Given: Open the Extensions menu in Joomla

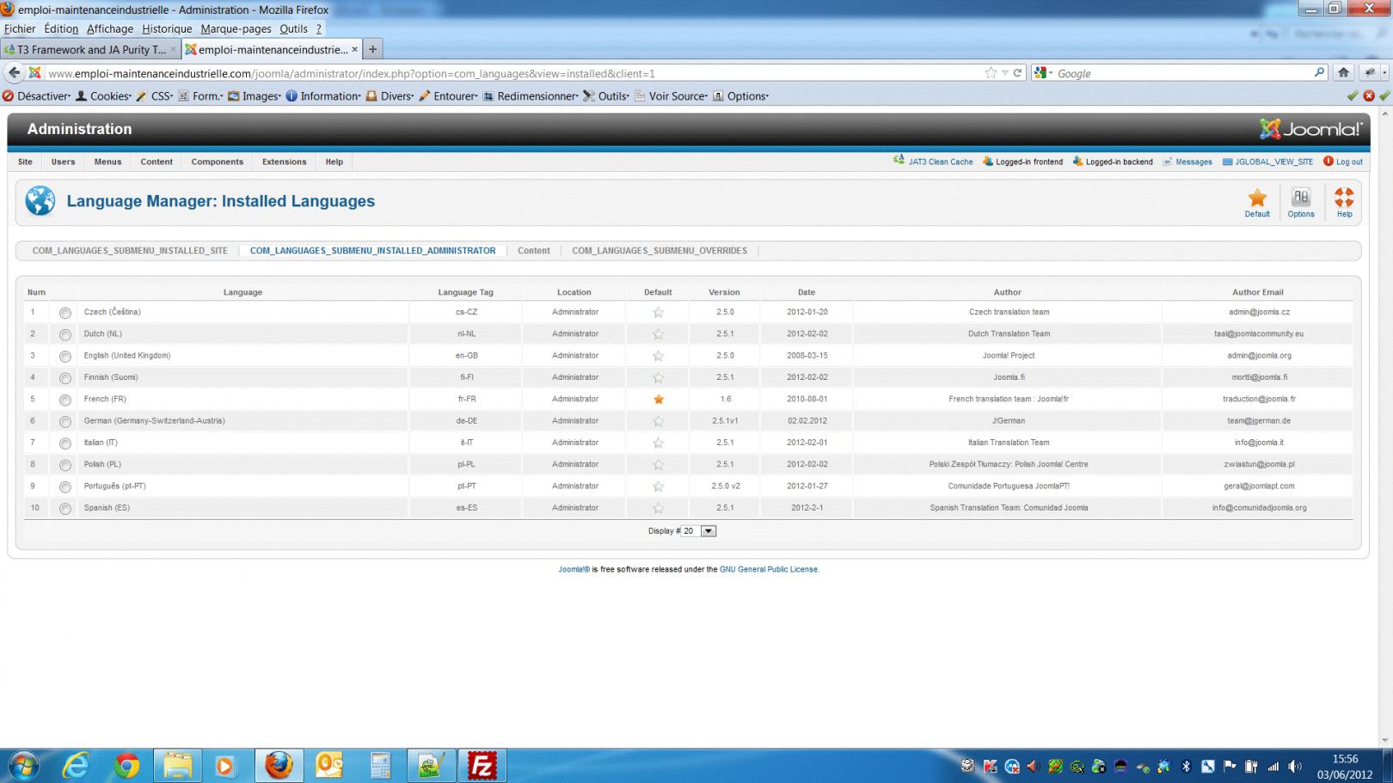Looking at the screenshot, I should click(284, 162).
